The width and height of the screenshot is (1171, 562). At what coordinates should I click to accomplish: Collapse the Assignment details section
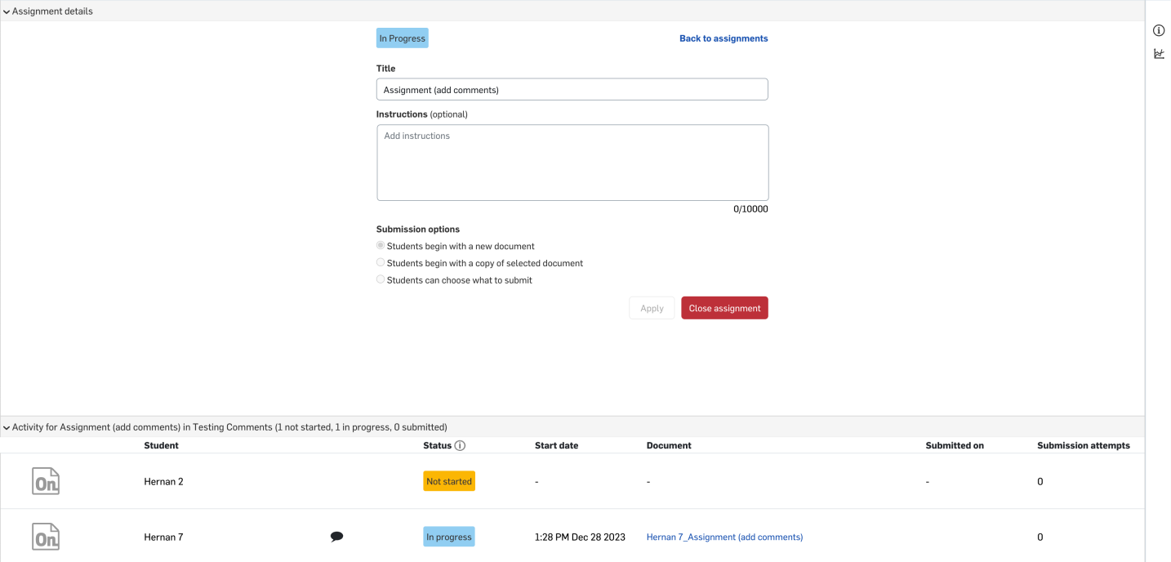pyautogui.click(x=7, y=11)
